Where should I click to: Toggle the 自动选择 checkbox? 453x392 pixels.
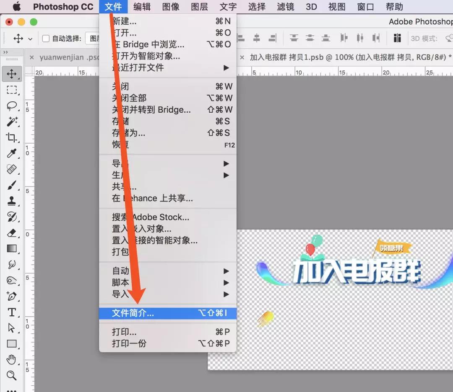pos(46,39)
